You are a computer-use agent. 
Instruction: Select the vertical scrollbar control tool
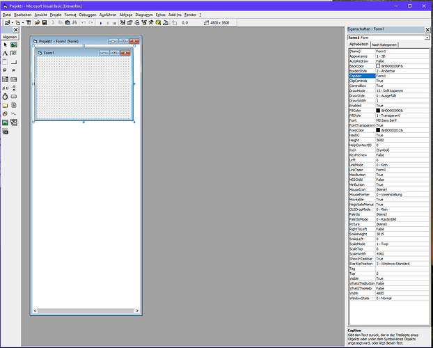[x=14, y=88]
